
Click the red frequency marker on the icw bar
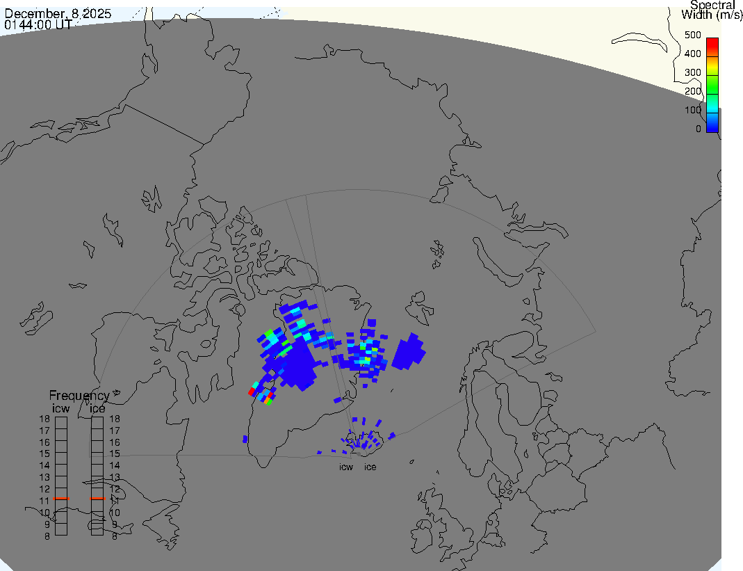[x=61, y=499]
